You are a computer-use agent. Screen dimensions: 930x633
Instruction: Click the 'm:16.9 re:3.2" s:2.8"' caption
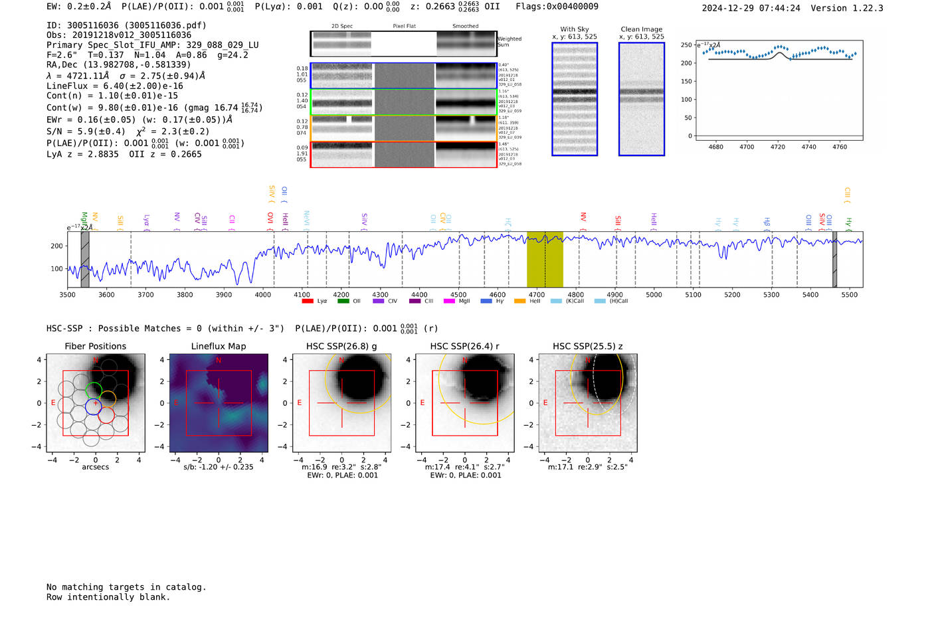tap(341, 467)
